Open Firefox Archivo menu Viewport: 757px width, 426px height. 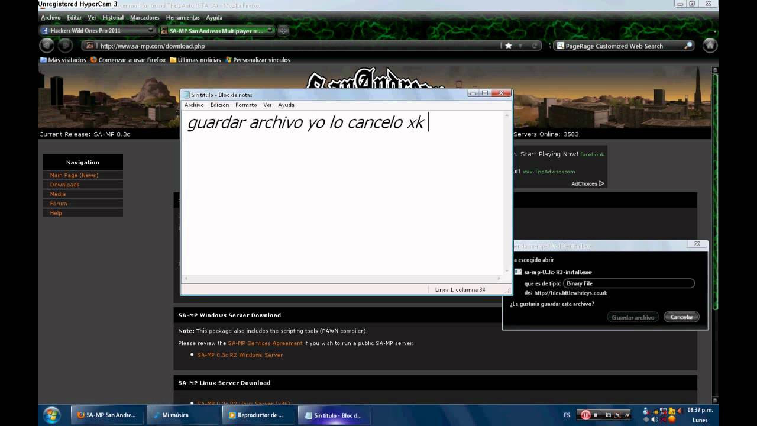pyautogui.click(x=51, y=18)
